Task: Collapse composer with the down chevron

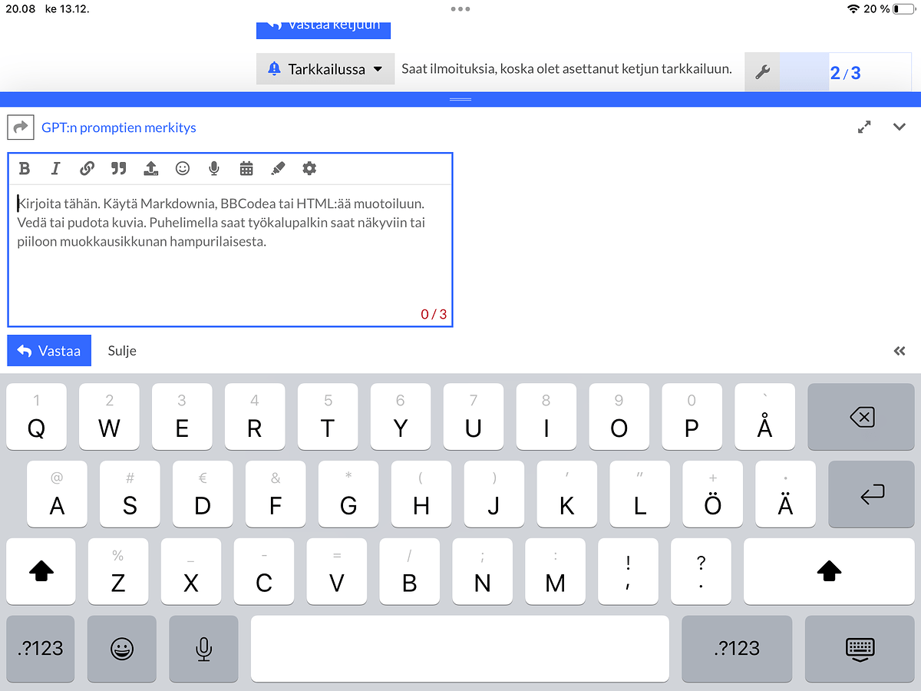Action: [x=900, y=127]
